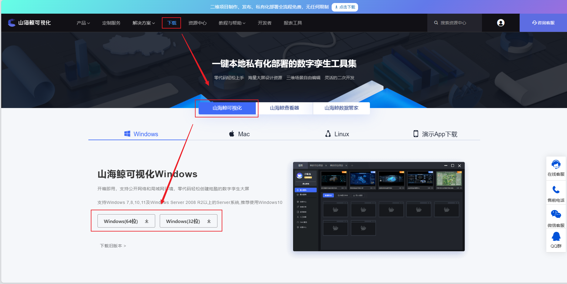The image size is (567, 284).
Task: Switch to the Linux platform tab
Action: [x=337, y=134]
